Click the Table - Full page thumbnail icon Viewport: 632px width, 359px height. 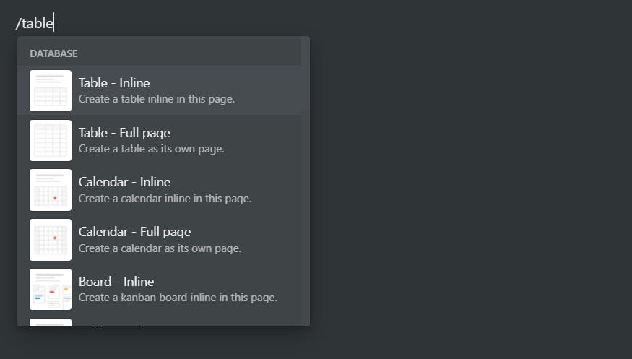pyautogui.click(x=51, y=140)
